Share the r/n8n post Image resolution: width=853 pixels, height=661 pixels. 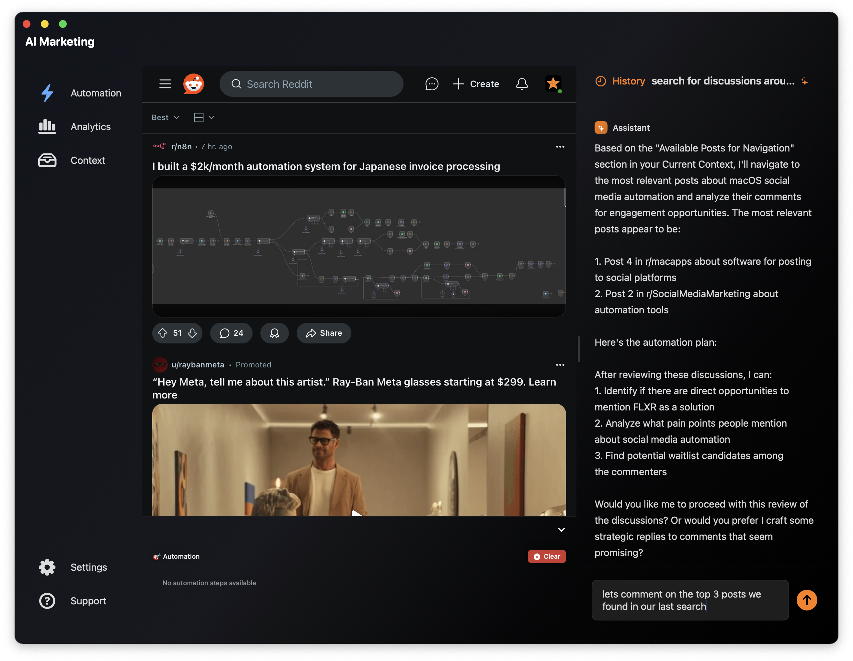(324, 333)
